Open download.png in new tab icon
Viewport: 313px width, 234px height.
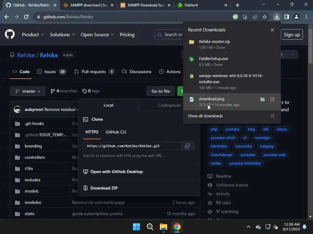[272, 99]
